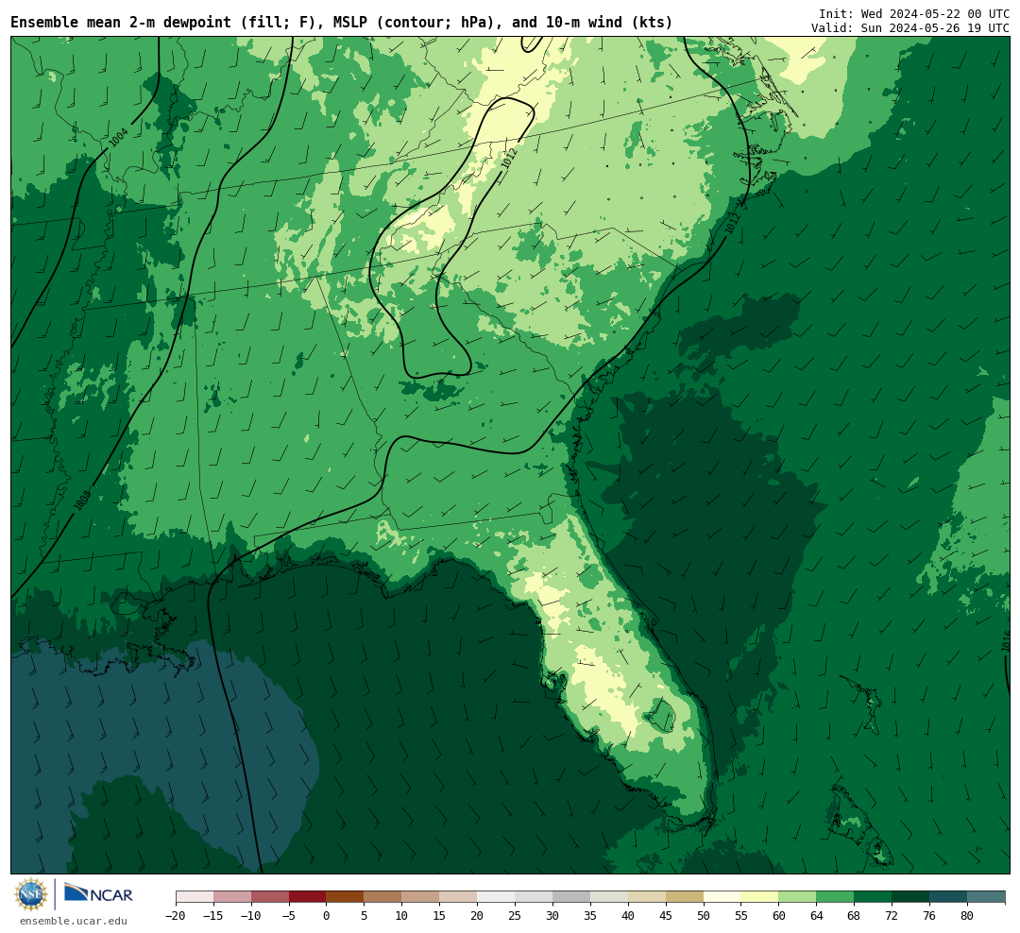
Task: Select the 55 to 60 yellow swatch
Action: [760, 897]
